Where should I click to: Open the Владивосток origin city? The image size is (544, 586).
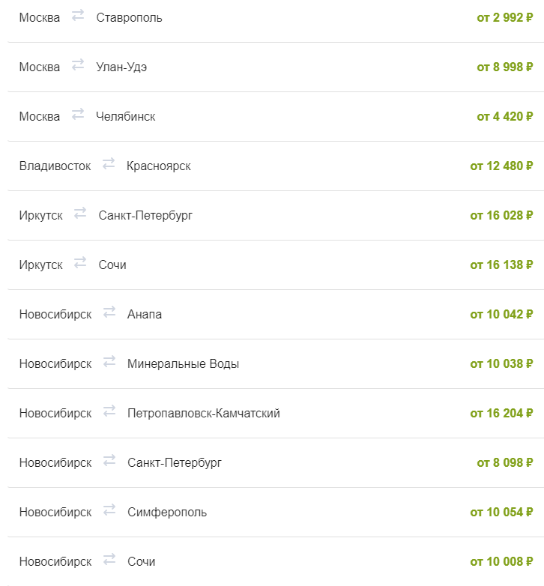coord(55,166)
